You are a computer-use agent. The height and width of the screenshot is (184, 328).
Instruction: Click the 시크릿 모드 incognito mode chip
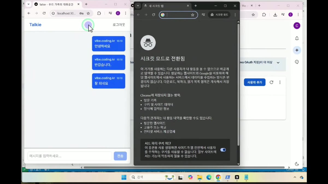click(219, 15)
